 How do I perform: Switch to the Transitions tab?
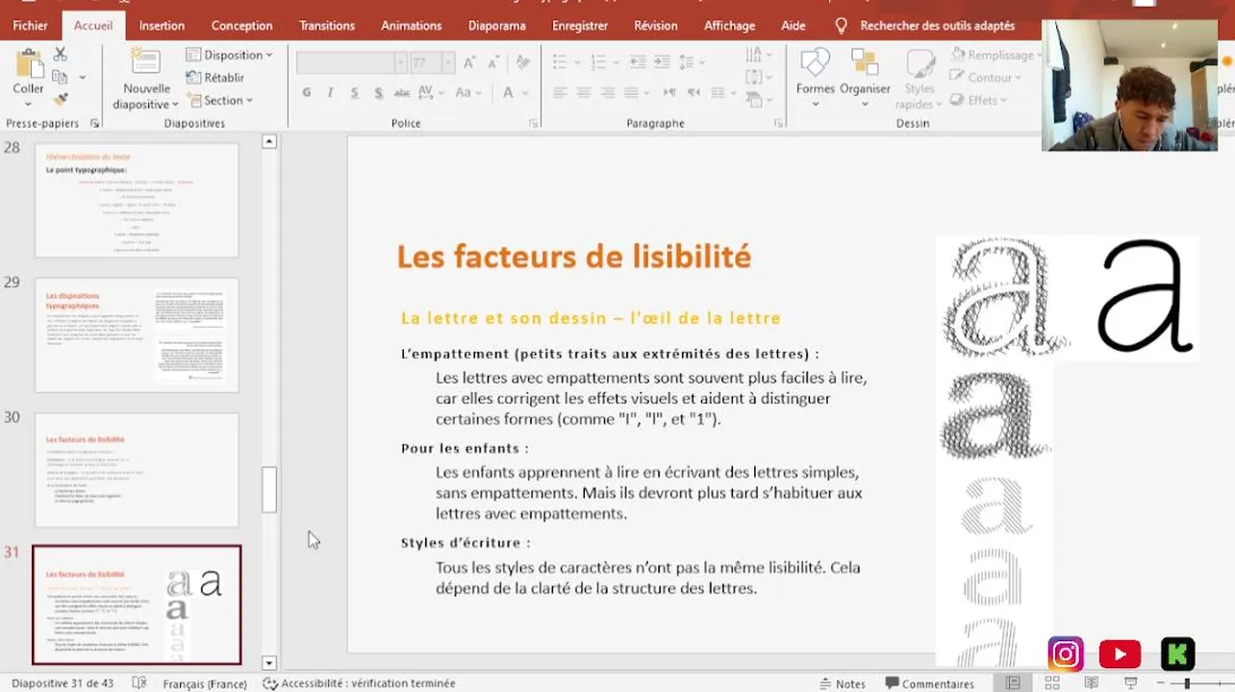coord(327,26)
